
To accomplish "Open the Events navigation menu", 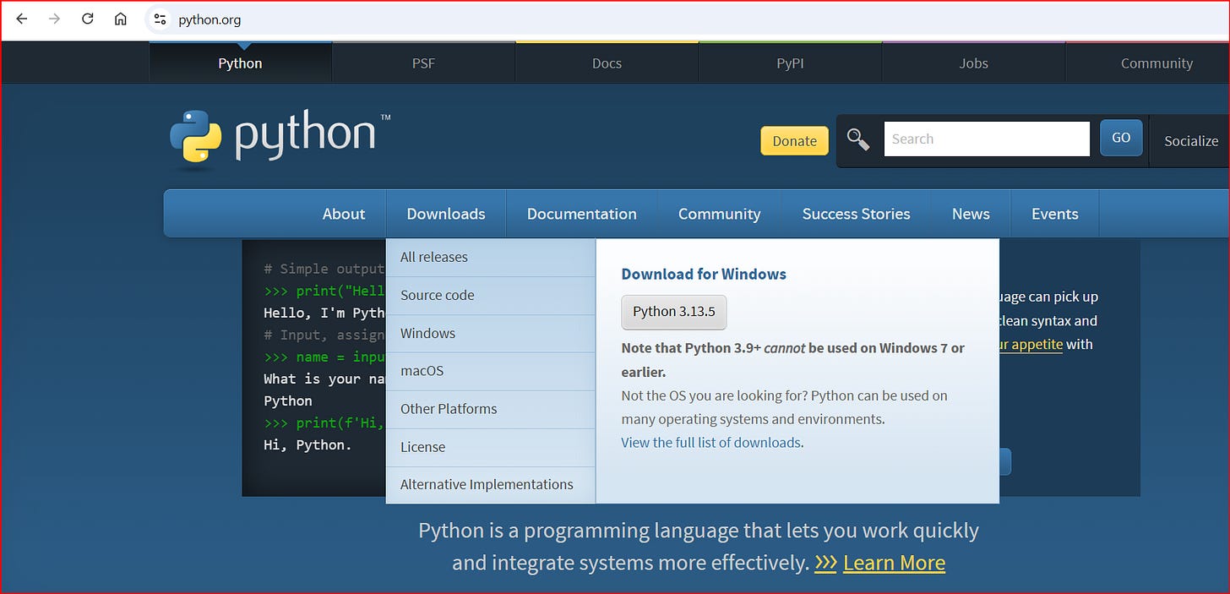I will (1054, 214).
